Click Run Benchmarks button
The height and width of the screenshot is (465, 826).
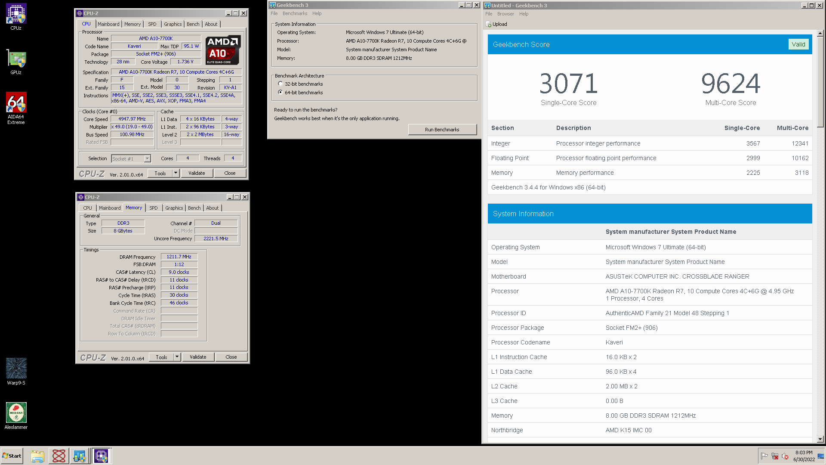[442, 130]
